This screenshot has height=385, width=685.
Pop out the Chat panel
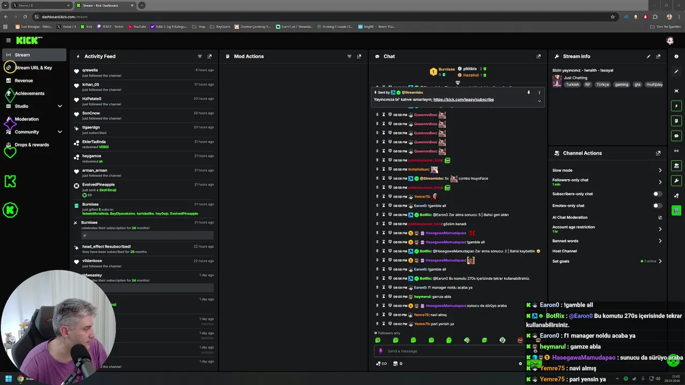[x=538, y=56]
